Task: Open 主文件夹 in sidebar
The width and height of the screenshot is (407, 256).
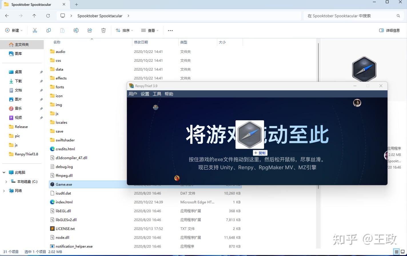Action: [22, 45]
